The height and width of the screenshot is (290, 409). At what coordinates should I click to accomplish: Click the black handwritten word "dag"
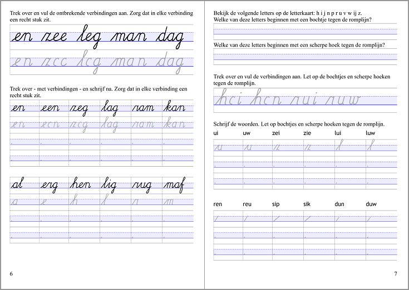pos(170,38)
